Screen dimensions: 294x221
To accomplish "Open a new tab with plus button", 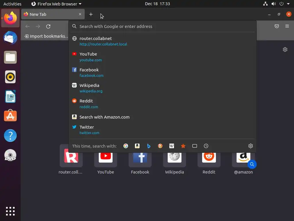I will [91, 14].
